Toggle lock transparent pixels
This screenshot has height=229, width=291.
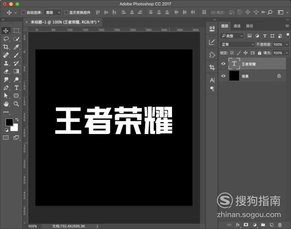coord(232,53)
